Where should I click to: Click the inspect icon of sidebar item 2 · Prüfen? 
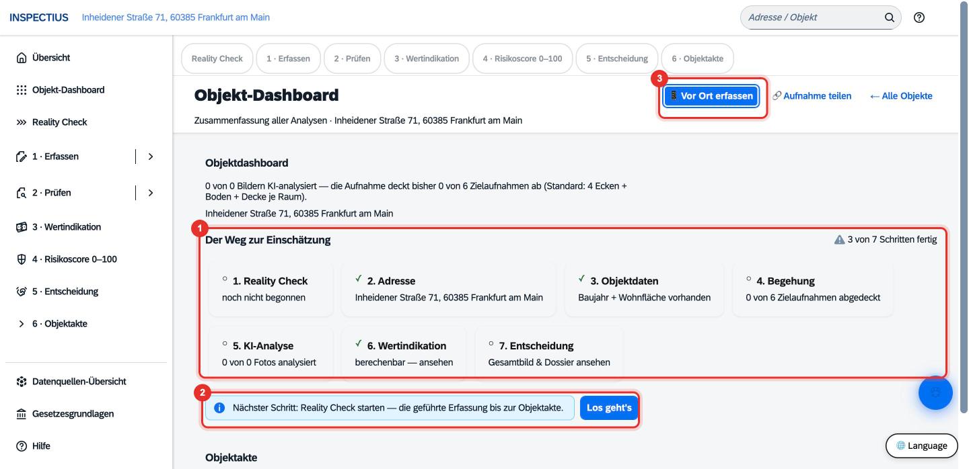pos(21,193)
